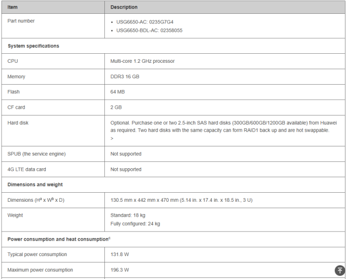
Task: Select the 'Multi-core 1.2 GHz processor' cell
Action: point(142,61)
